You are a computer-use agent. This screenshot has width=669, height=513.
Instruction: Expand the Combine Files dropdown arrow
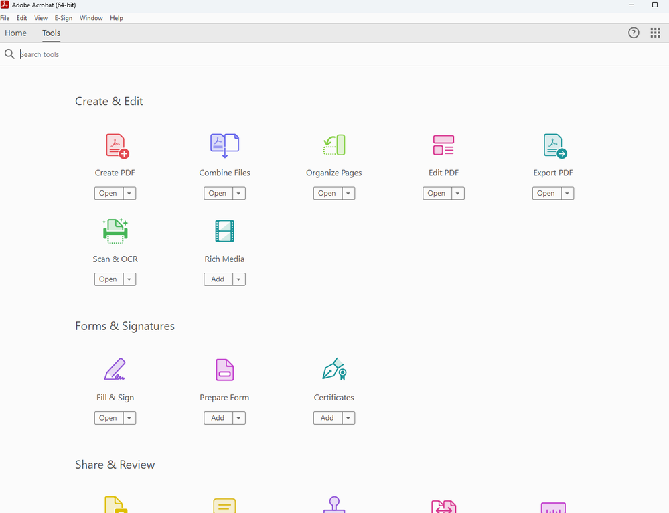click(239, 194)
